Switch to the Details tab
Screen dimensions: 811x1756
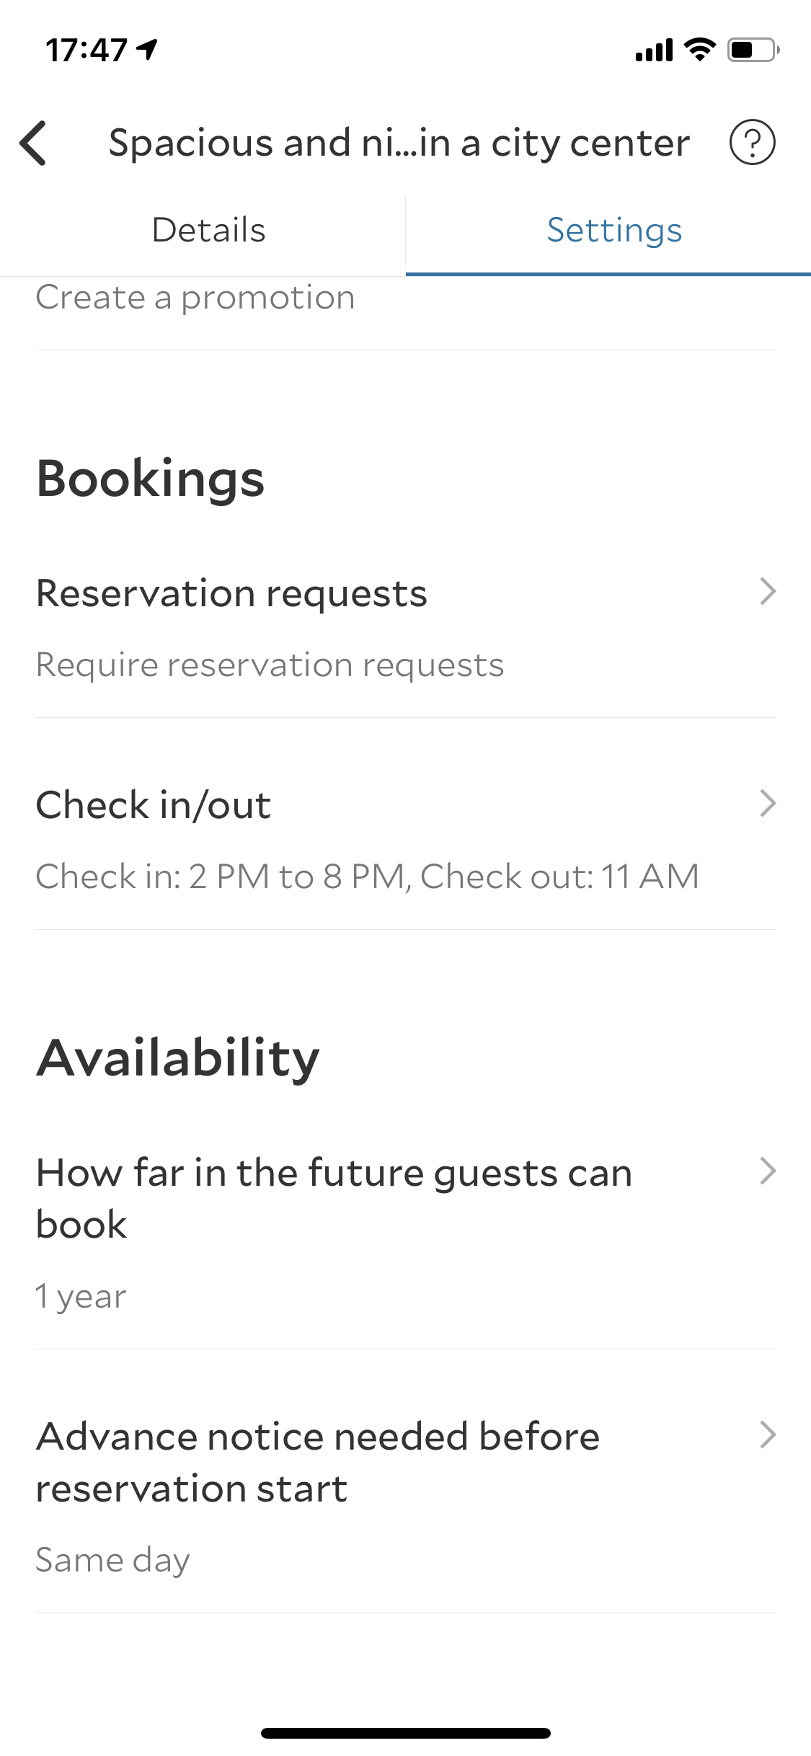[x=209, y=230]
